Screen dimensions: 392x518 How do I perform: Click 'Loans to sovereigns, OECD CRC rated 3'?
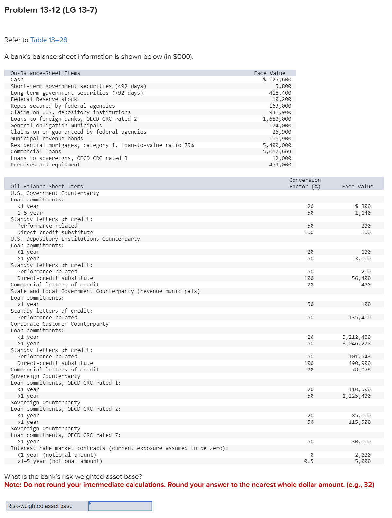69,158
